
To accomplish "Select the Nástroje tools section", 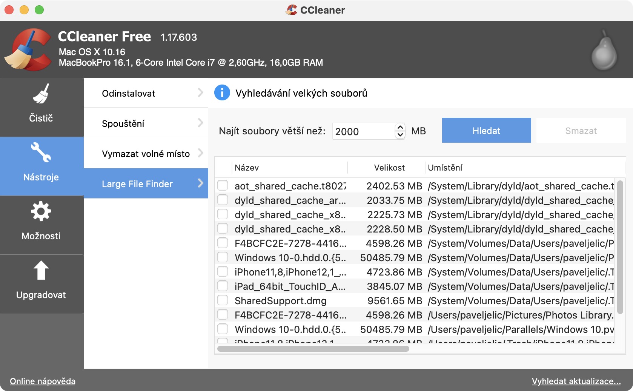I will point(41,166).
